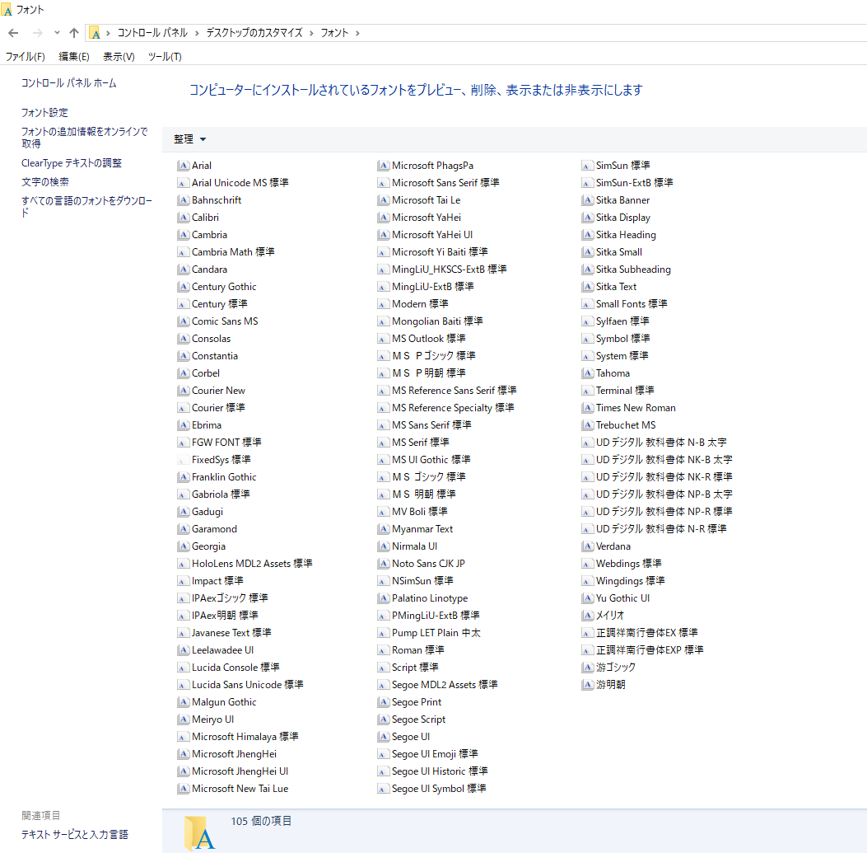This screenshot has height=853, width=867.
Task: Select Nirmala UI font name
Action: (415, 546)
